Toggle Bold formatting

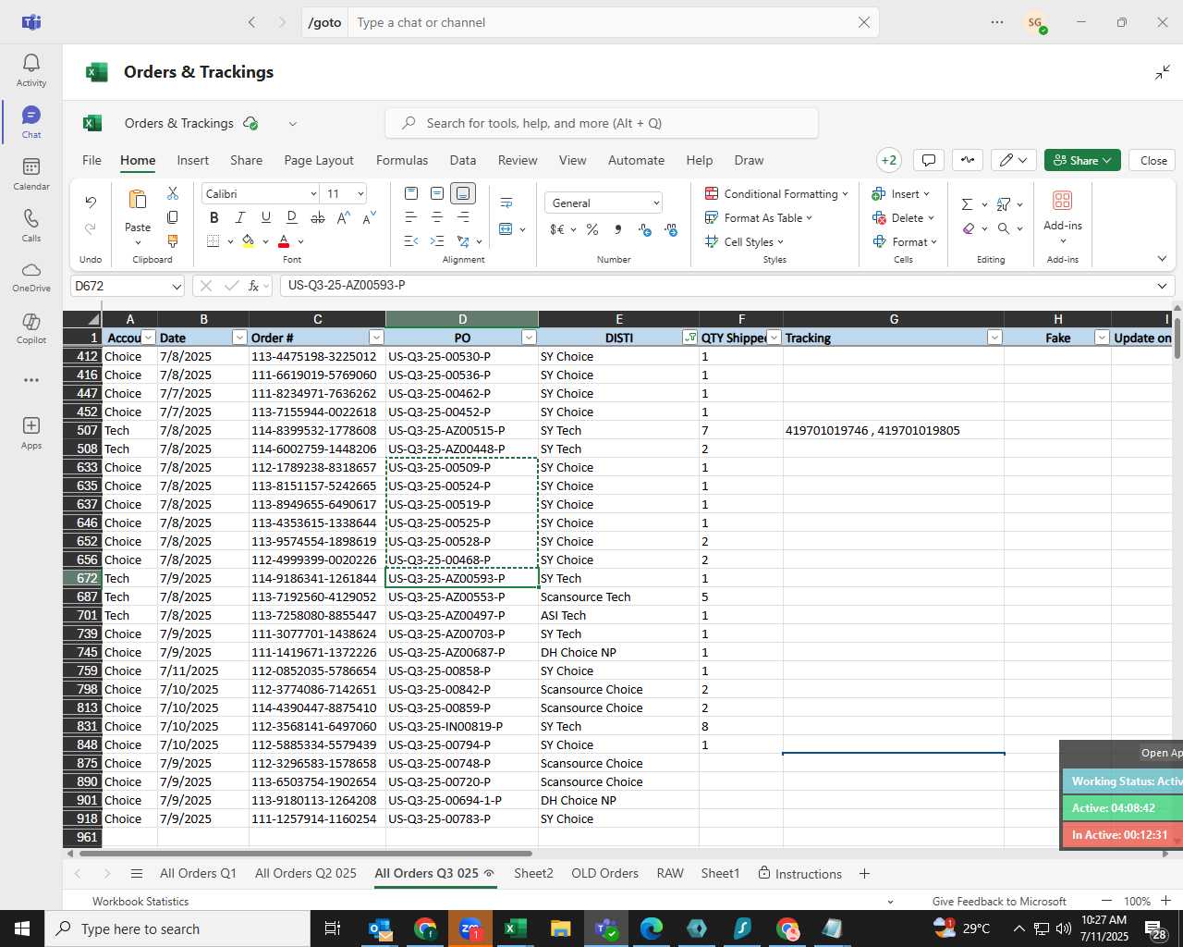pos(214,217)
